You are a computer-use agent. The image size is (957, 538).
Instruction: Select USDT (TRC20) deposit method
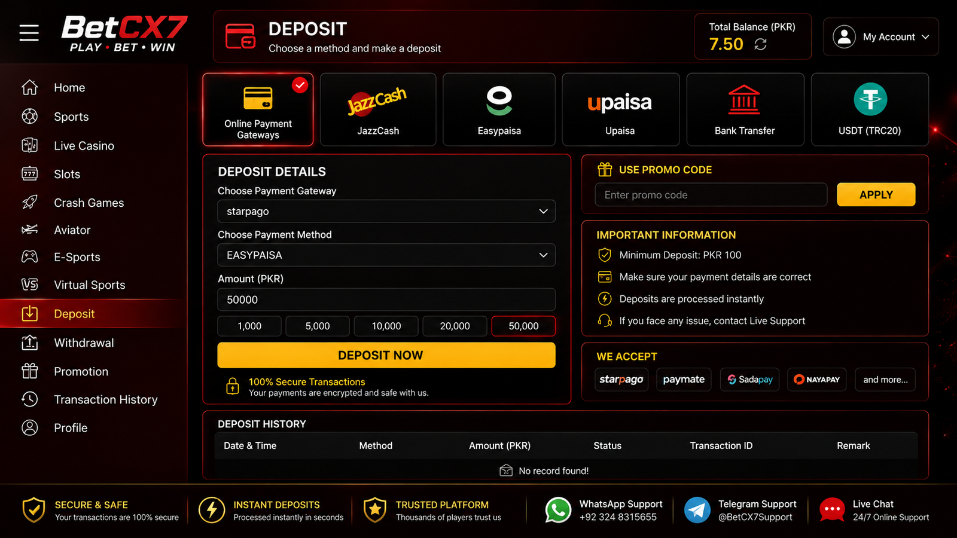tap(870, 109)
